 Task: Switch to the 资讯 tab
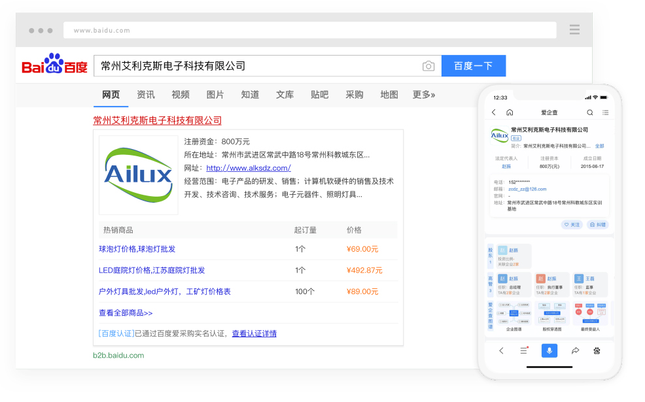click(x=146, y=95)
